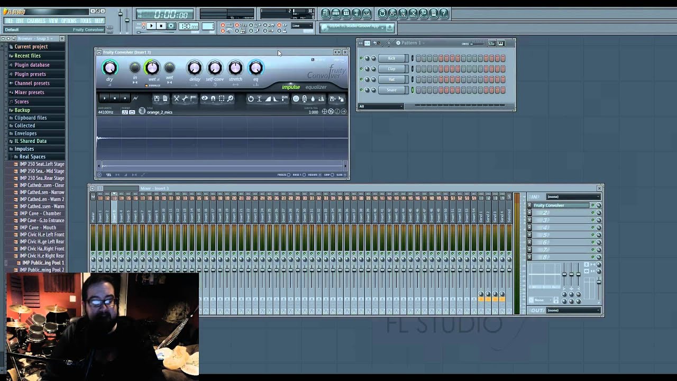This screenshot has height=381, width=677.
Task: Toggle the Hat channel mute light
Action: click(x=361, y=79)
